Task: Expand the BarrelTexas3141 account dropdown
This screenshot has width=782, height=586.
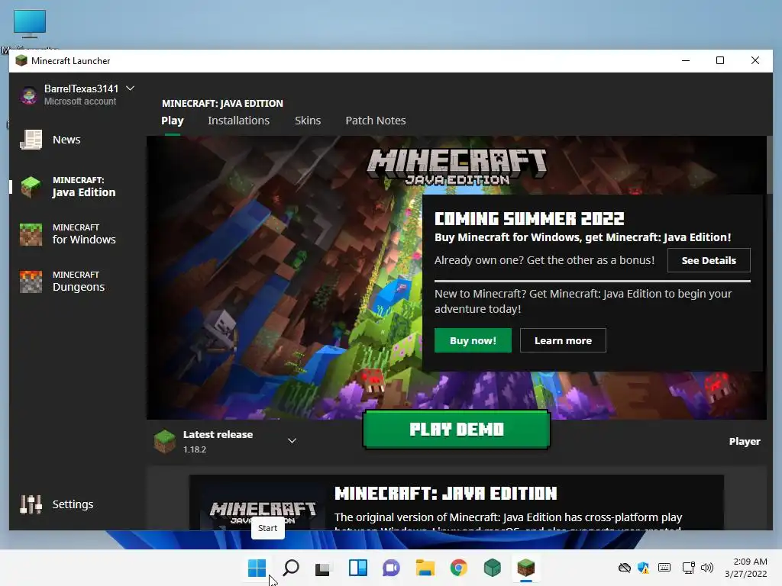Action: point(130,89)
